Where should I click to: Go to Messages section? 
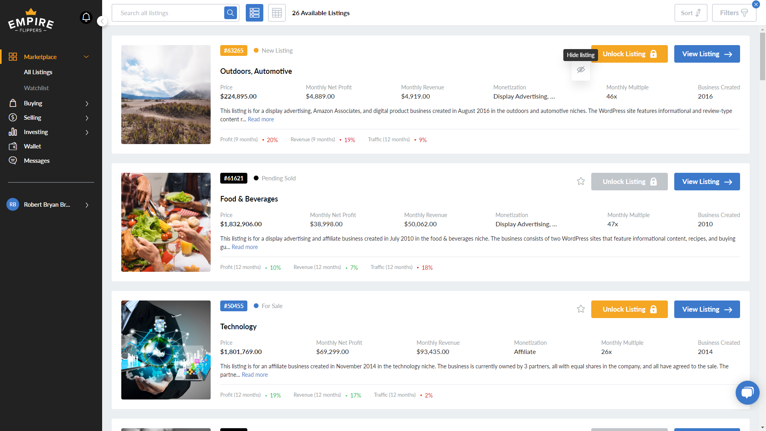click(x=37, y=160)
